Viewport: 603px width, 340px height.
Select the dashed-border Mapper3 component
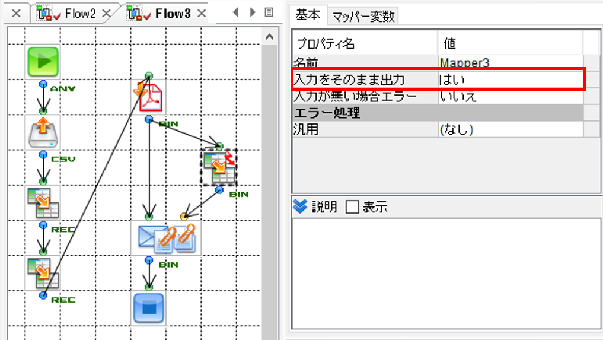219,168
